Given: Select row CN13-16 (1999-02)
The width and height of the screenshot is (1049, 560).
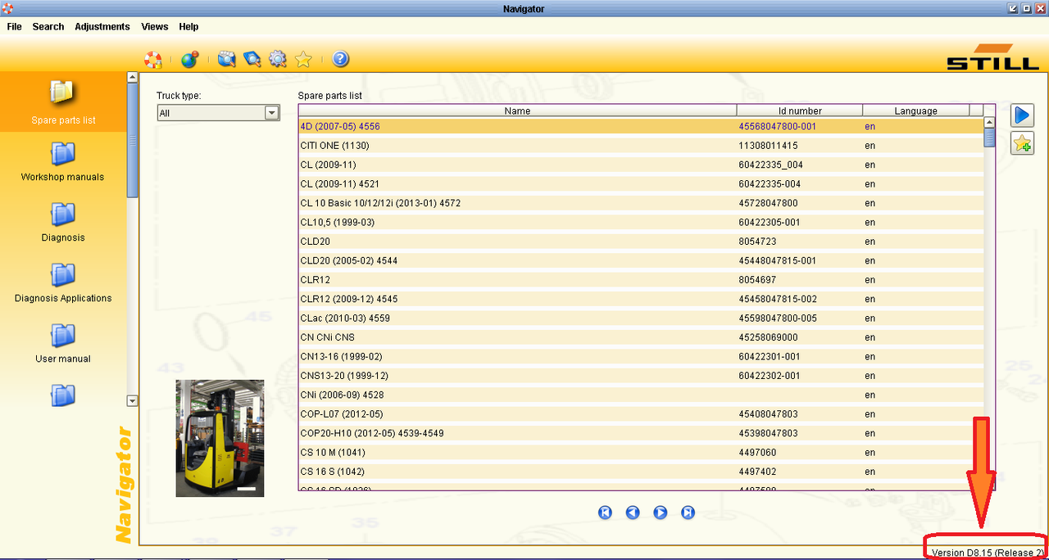Looking at the screenshot, I should click(641, 357).
